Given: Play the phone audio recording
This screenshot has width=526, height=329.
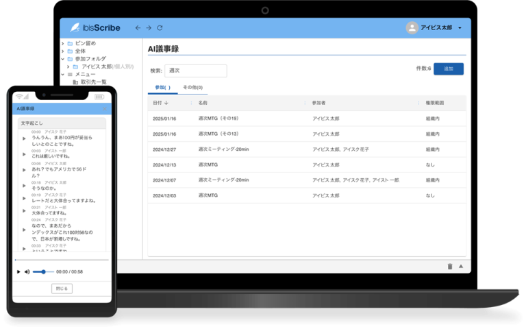Looking at the screenshot, I should pos(18,272).
